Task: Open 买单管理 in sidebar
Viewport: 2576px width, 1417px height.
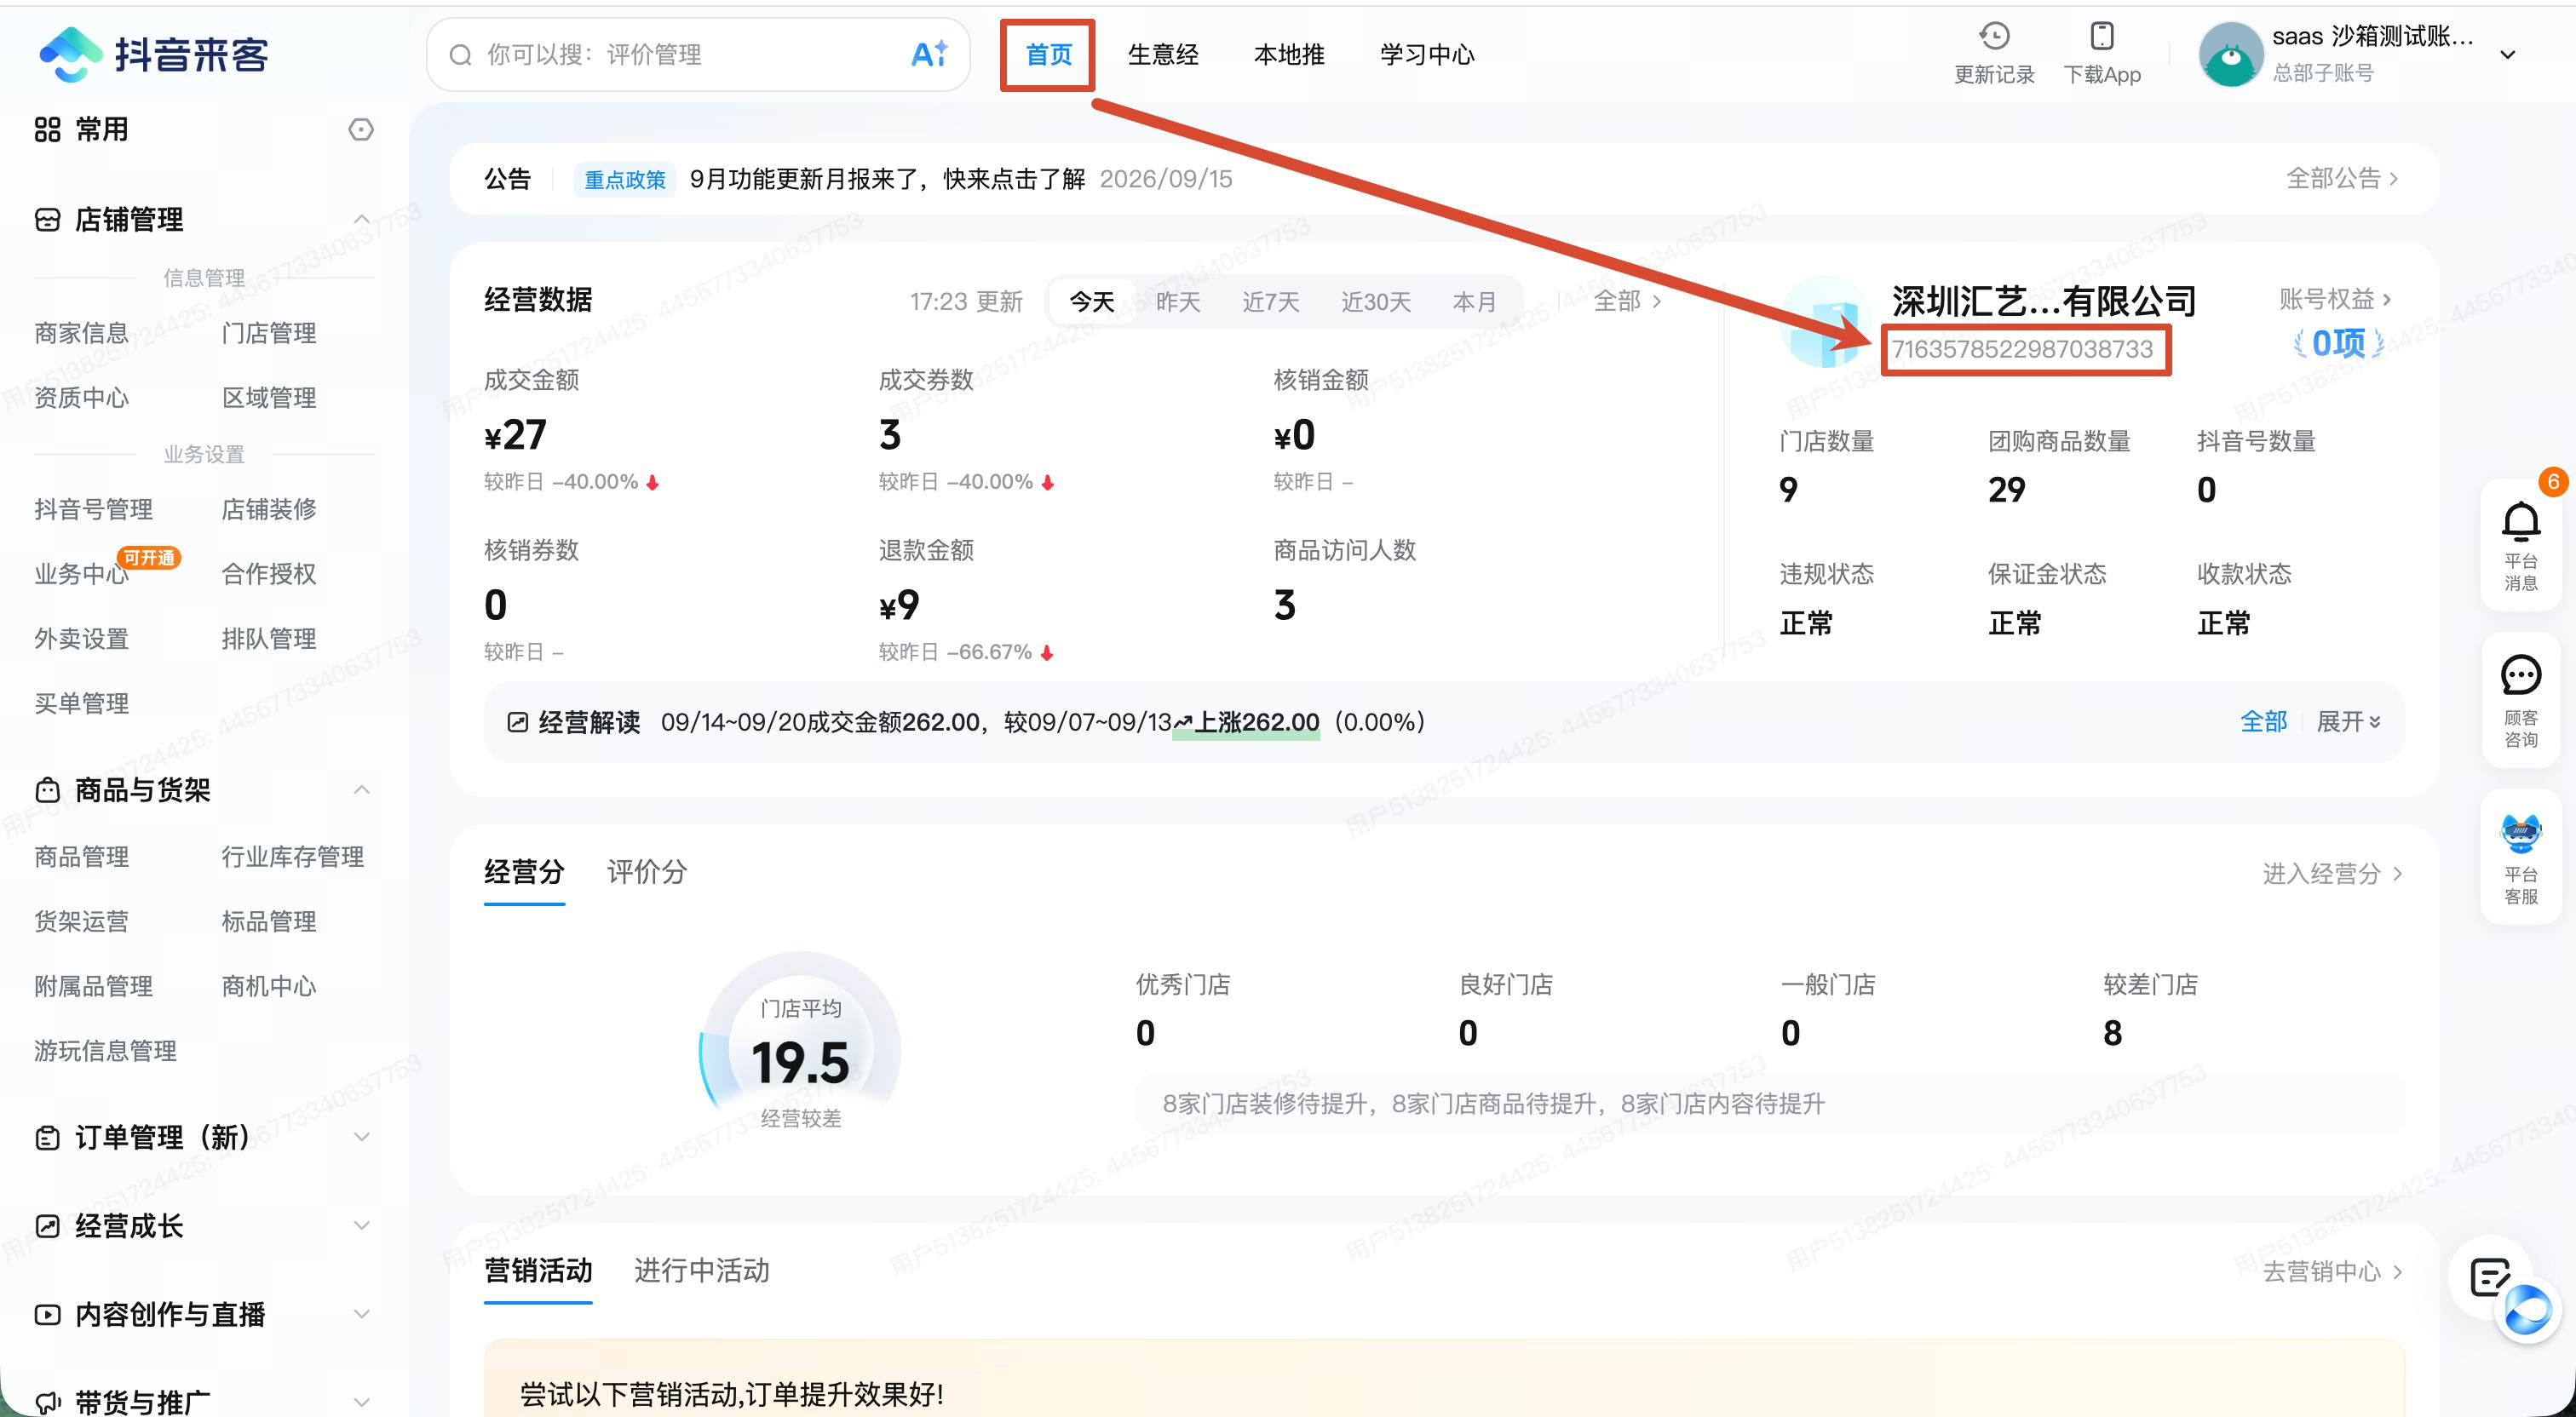Action: click(82, 704)
